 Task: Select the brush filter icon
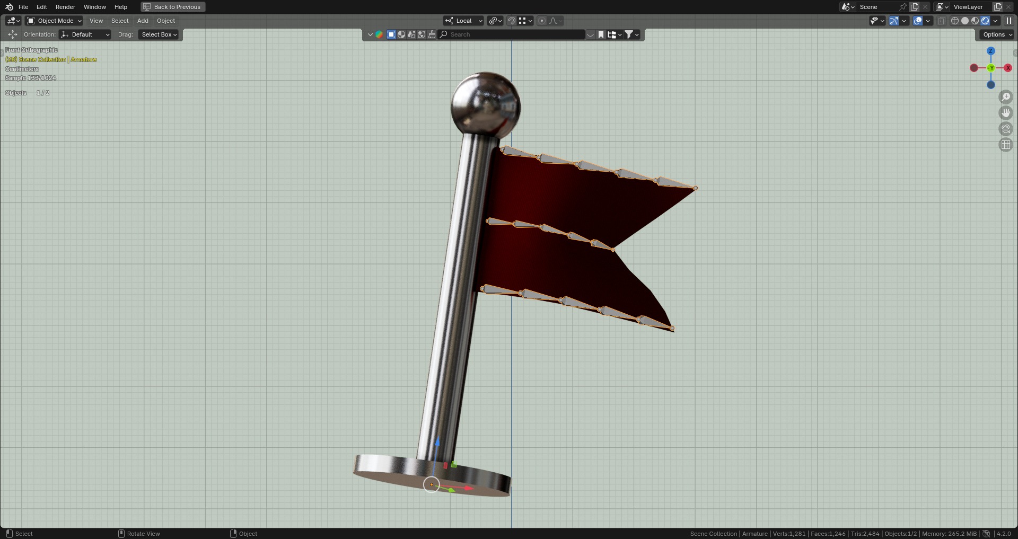432,34
